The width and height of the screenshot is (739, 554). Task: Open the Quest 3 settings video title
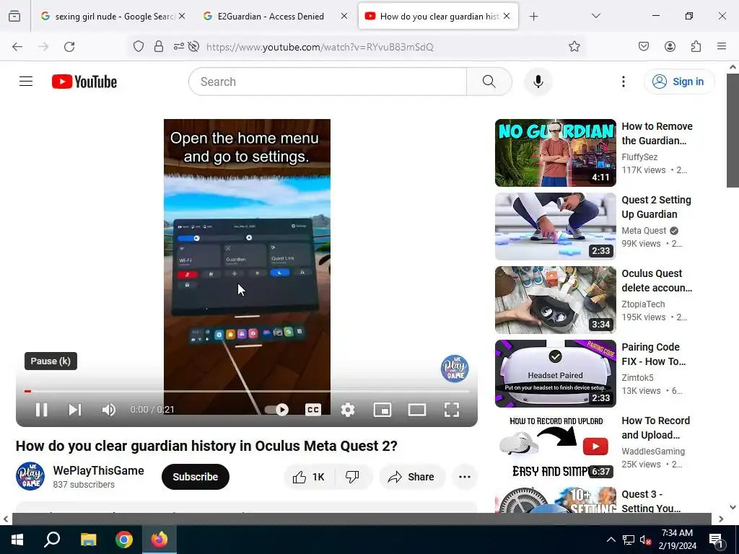tap(651, 501)
